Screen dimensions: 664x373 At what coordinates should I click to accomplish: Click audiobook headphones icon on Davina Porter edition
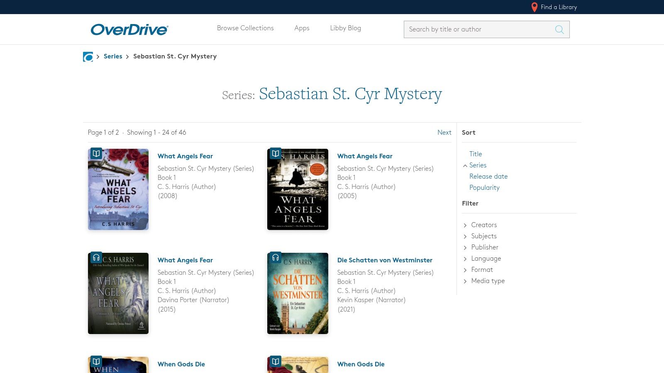(x=96, y=258)
